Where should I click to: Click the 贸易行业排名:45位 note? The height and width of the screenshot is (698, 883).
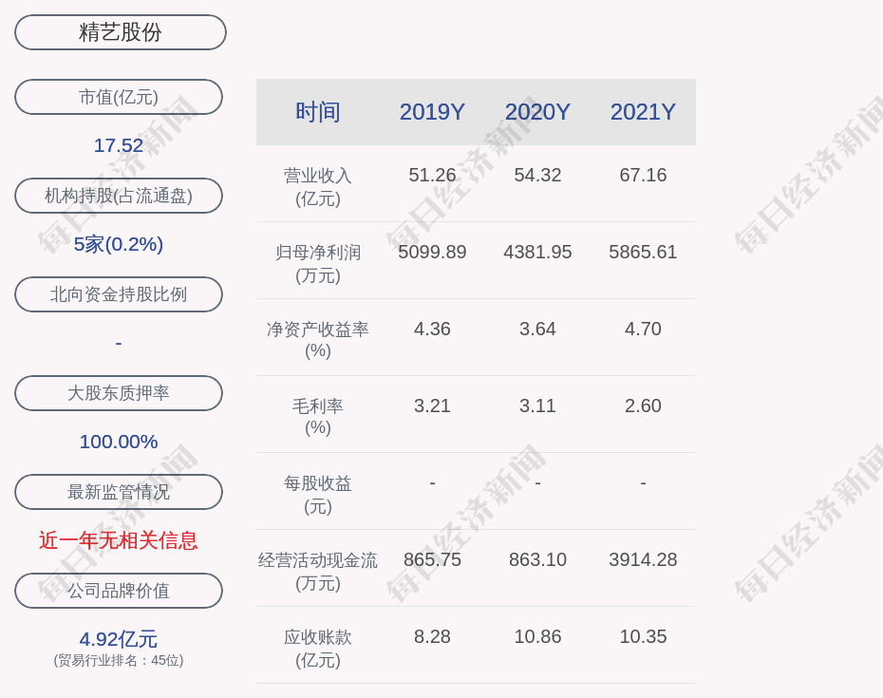click(x=119, y=660)
